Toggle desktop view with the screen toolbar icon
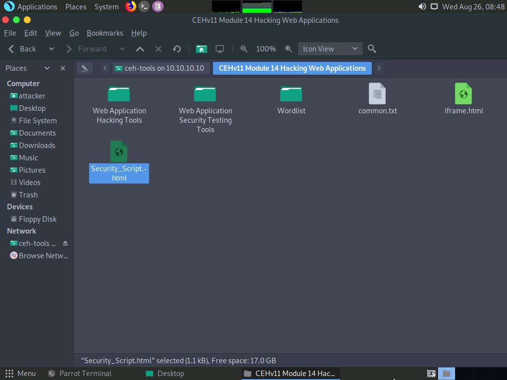The image size is (507, 380). [220, 48]
